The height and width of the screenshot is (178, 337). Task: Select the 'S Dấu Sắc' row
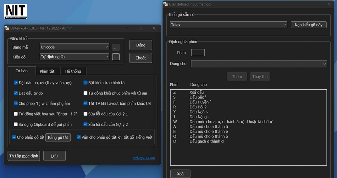point(248,97)
